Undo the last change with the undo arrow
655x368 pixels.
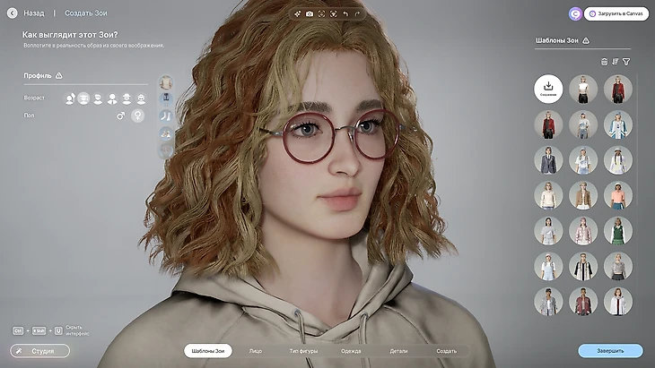345,13
